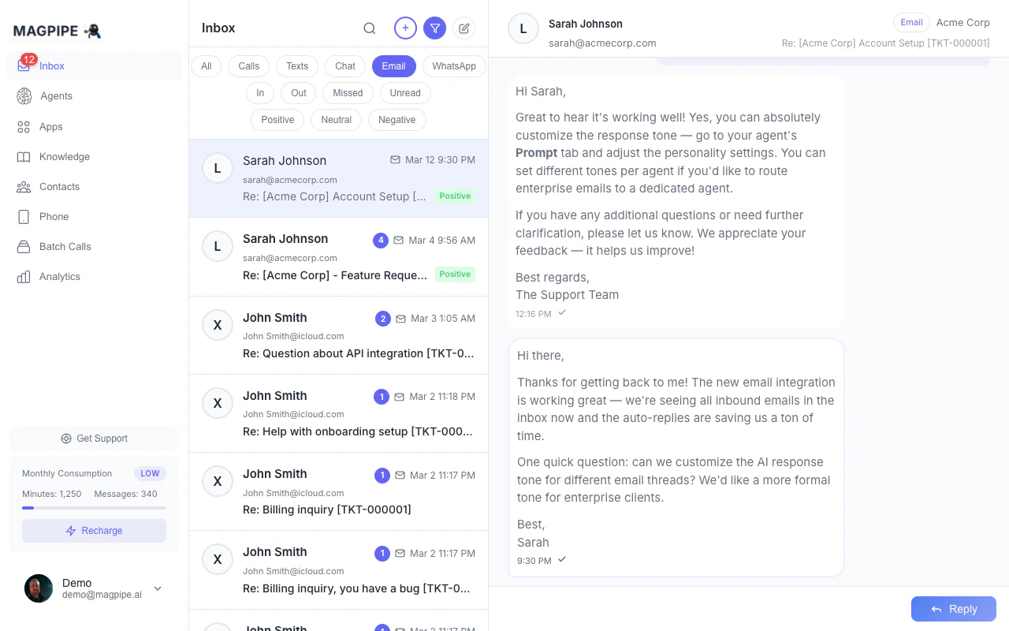Click the Monthly Consumption progress bar
Screen dimensions: 1009x631
94,508
